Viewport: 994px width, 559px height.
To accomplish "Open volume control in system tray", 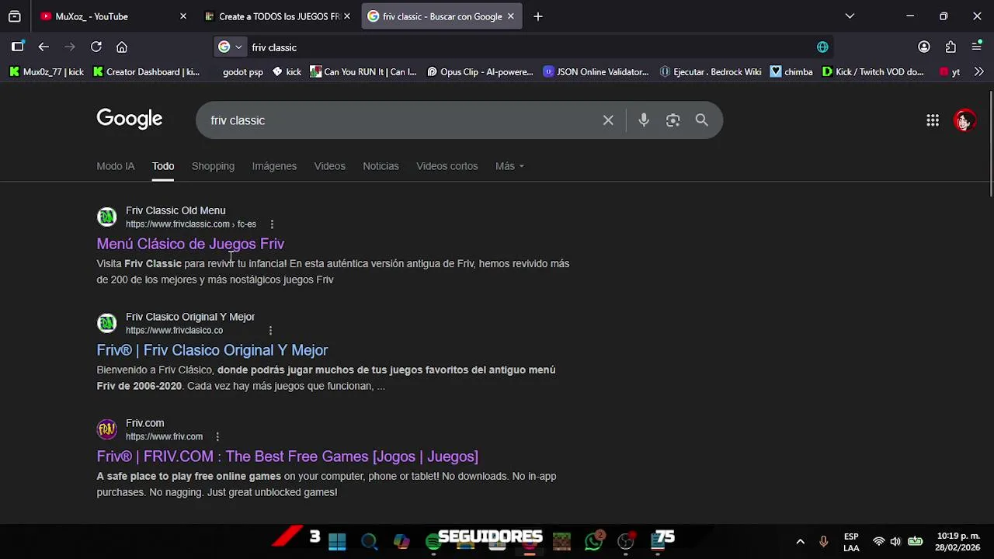I will [x=895, y=542].
